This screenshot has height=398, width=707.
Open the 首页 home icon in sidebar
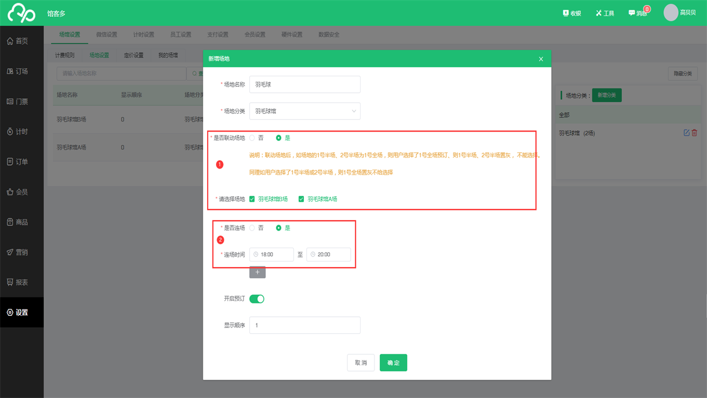tap(10, 41)
